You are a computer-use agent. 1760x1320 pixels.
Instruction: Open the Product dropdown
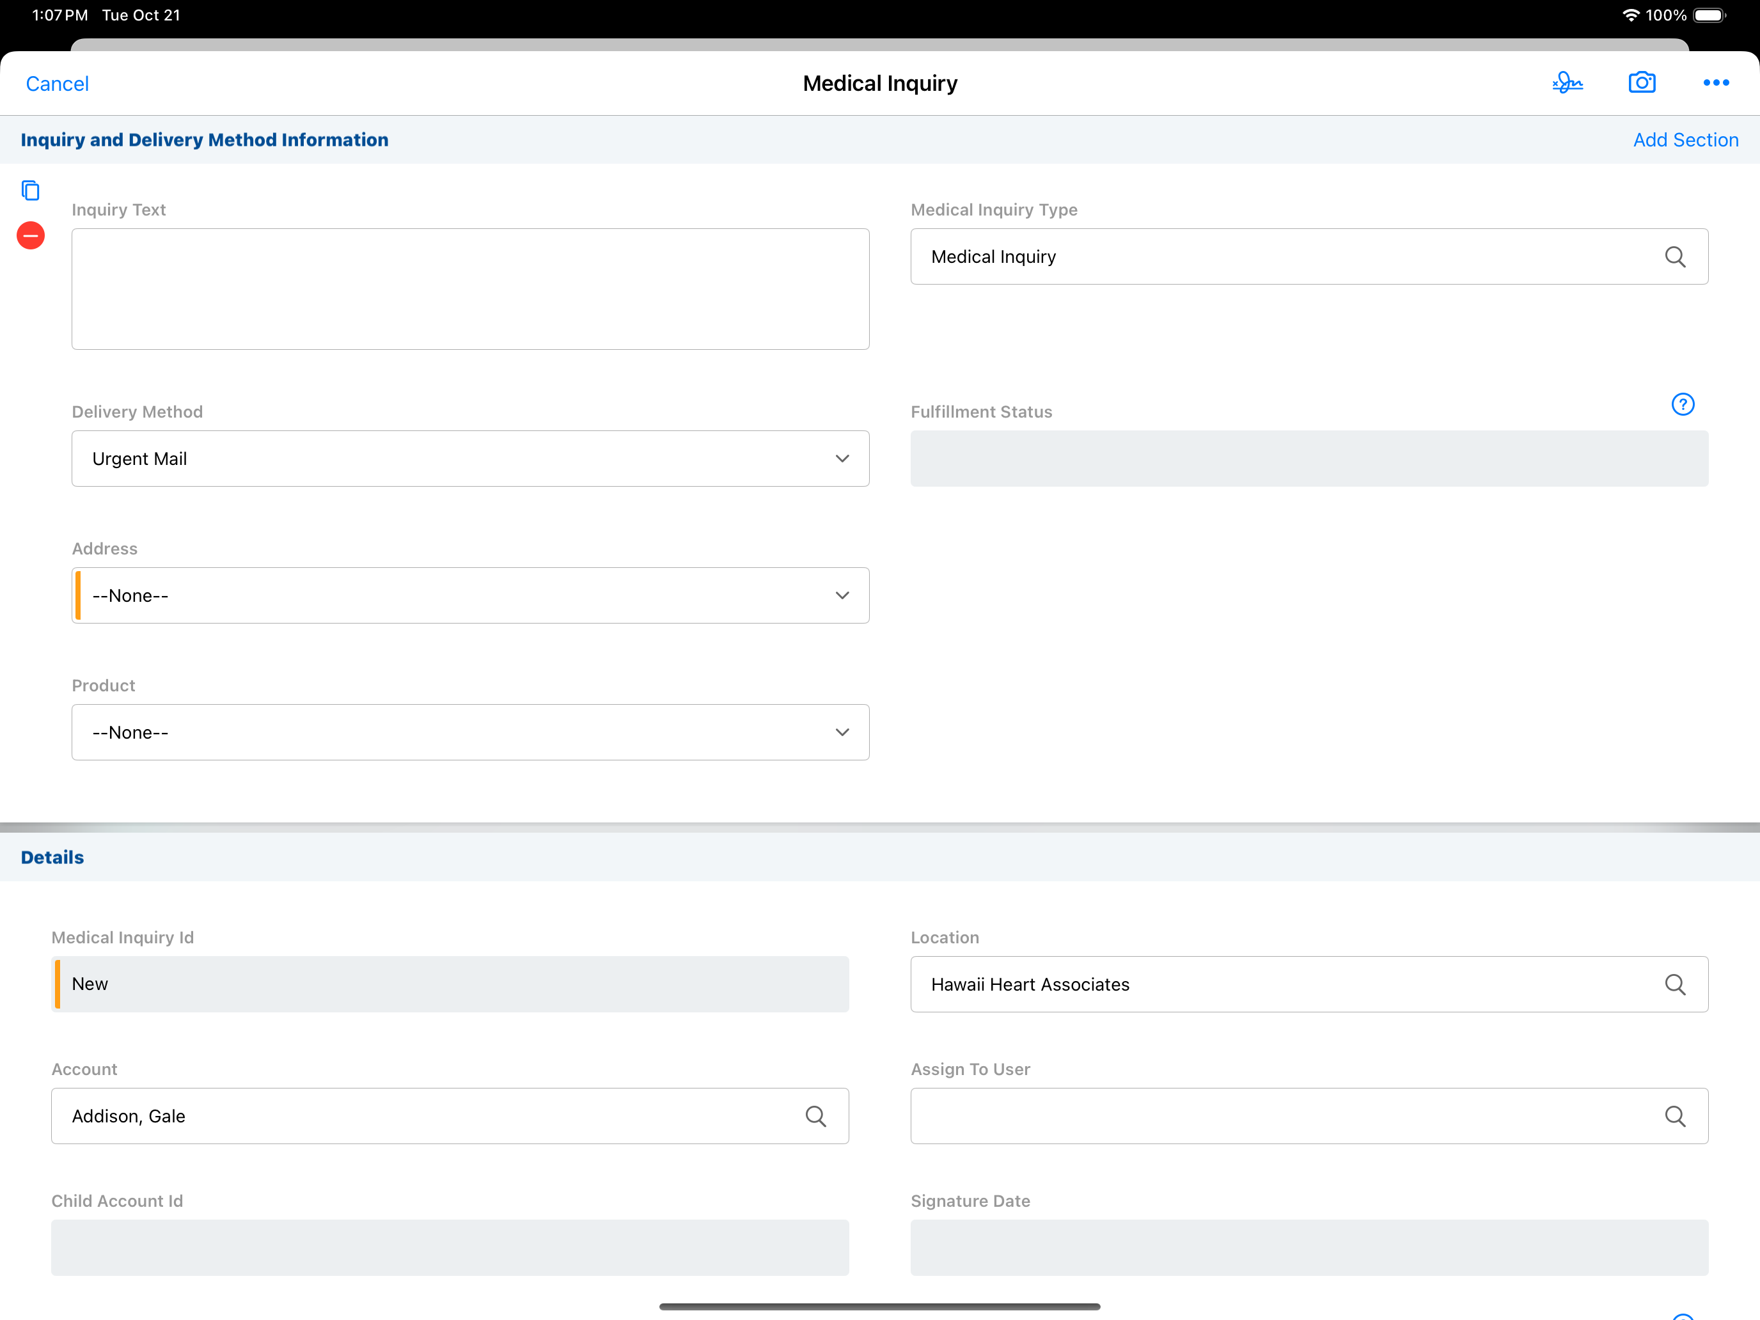(470, 732)
